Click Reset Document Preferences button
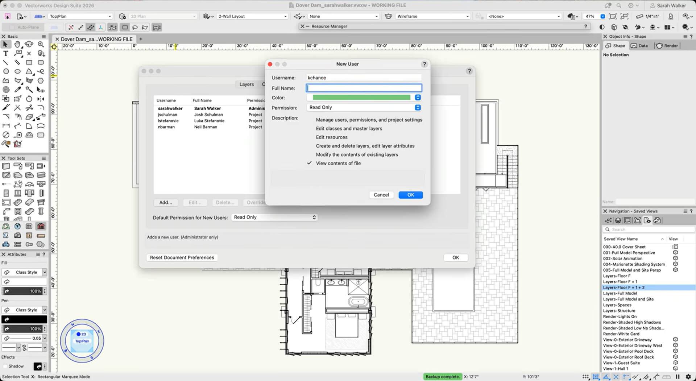696x381 pixels. tap(182, 257)
